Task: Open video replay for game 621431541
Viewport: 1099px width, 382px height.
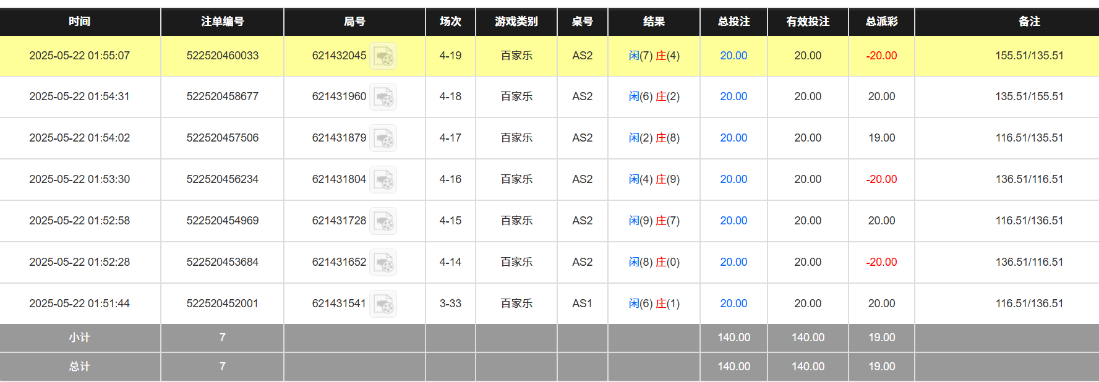Action: click(x=383, y=303)
